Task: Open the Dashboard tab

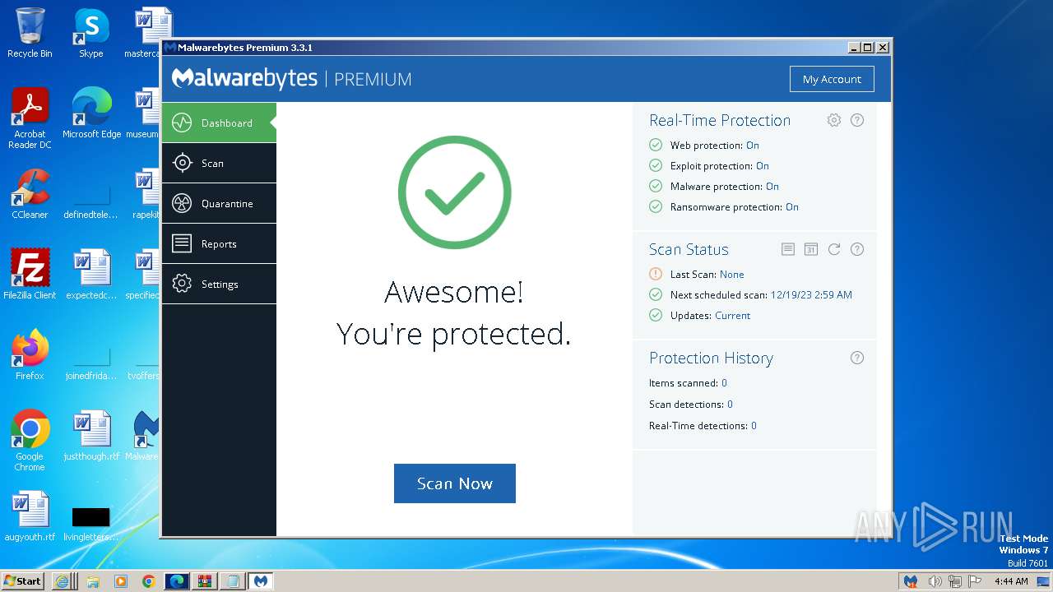Action: tap(219, 123)
